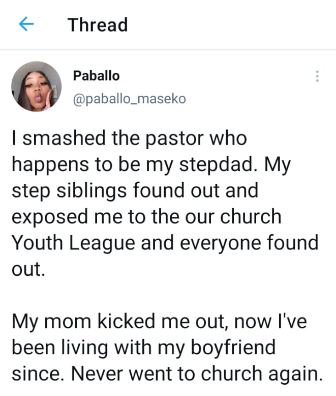The width and height of the screenshot is (336, 396).
Task: Select the paragraph starting 'My mom kicked'
Action: point(167,347)
